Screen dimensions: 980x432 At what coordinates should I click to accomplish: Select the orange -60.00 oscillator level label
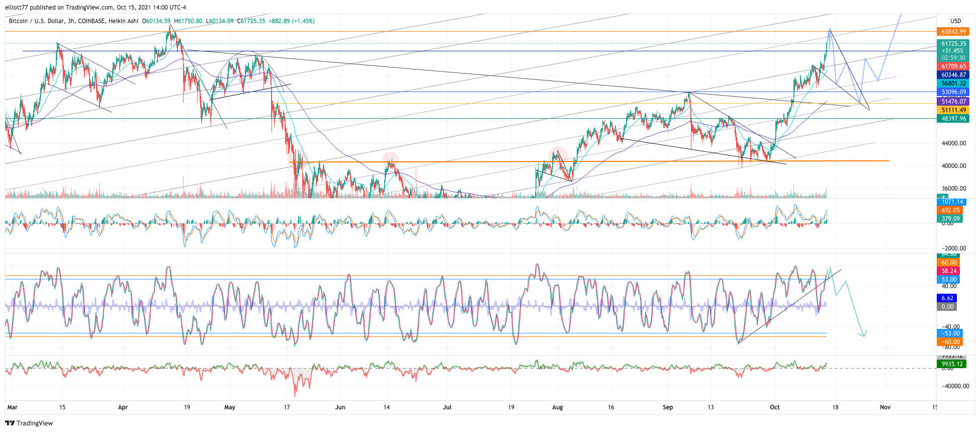[x=950, y=342]
